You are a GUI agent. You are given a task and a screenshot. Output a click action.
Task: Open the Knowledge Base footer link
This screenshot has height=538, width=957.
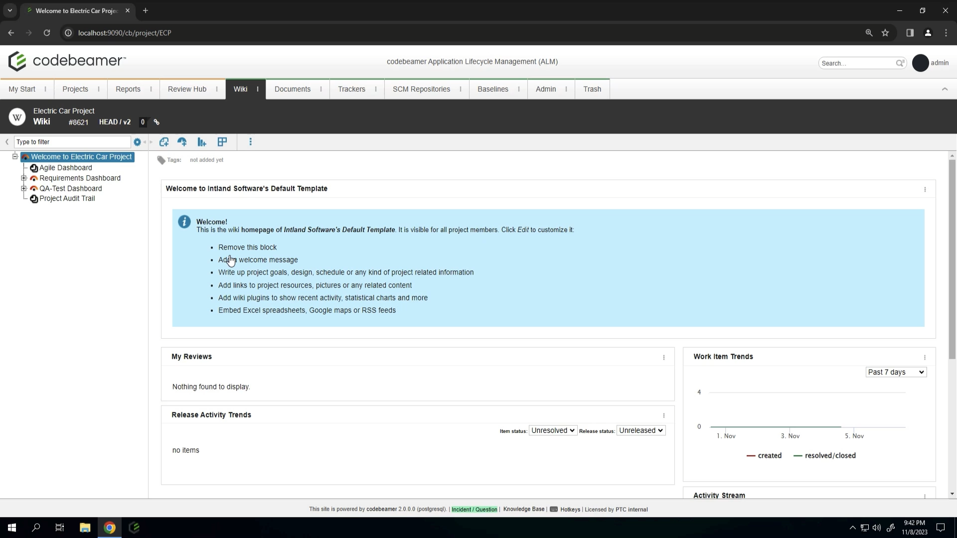[523, 509]
